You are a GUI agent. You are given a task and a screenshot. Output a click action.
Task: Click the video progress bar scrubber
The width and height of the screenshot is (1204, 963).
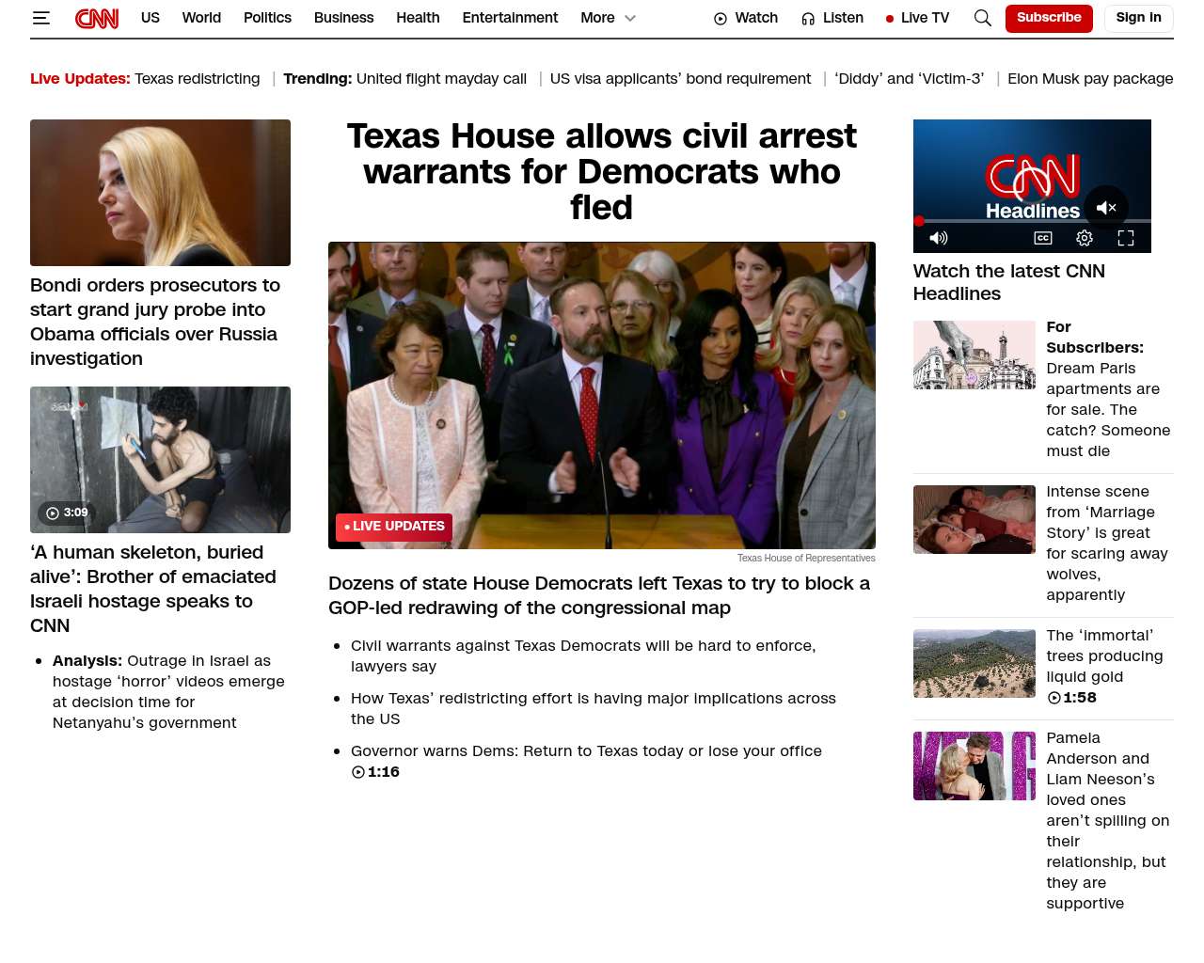(x=919, y=221)
